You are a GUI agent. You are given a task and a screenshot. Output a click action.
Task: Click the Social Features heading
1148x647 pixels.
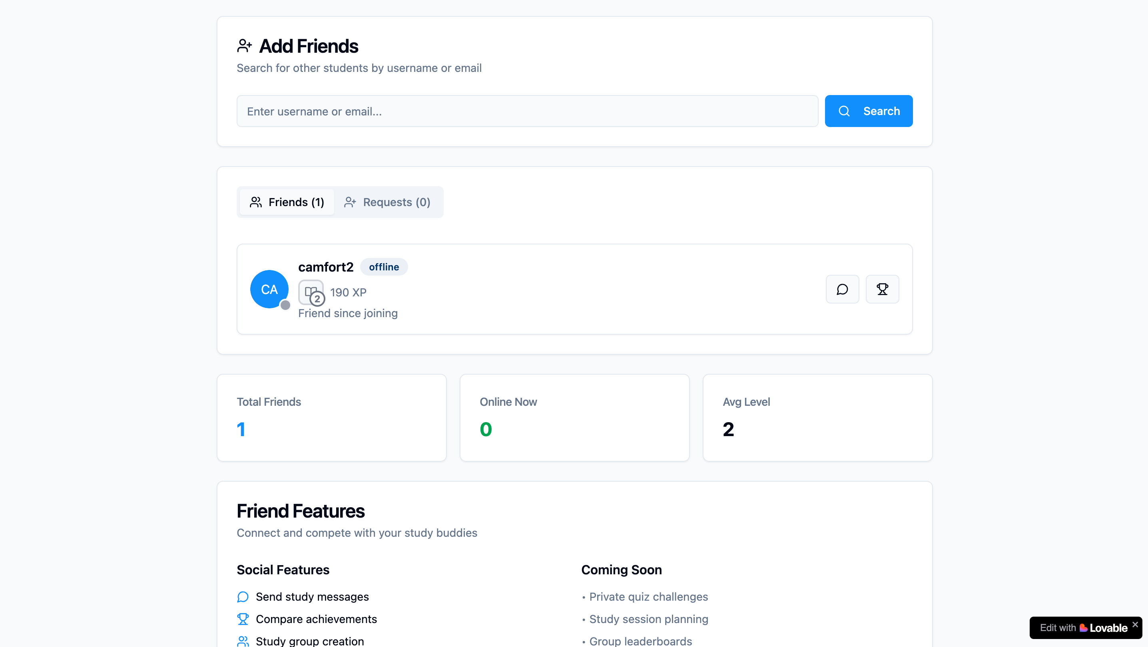(283, 570)
